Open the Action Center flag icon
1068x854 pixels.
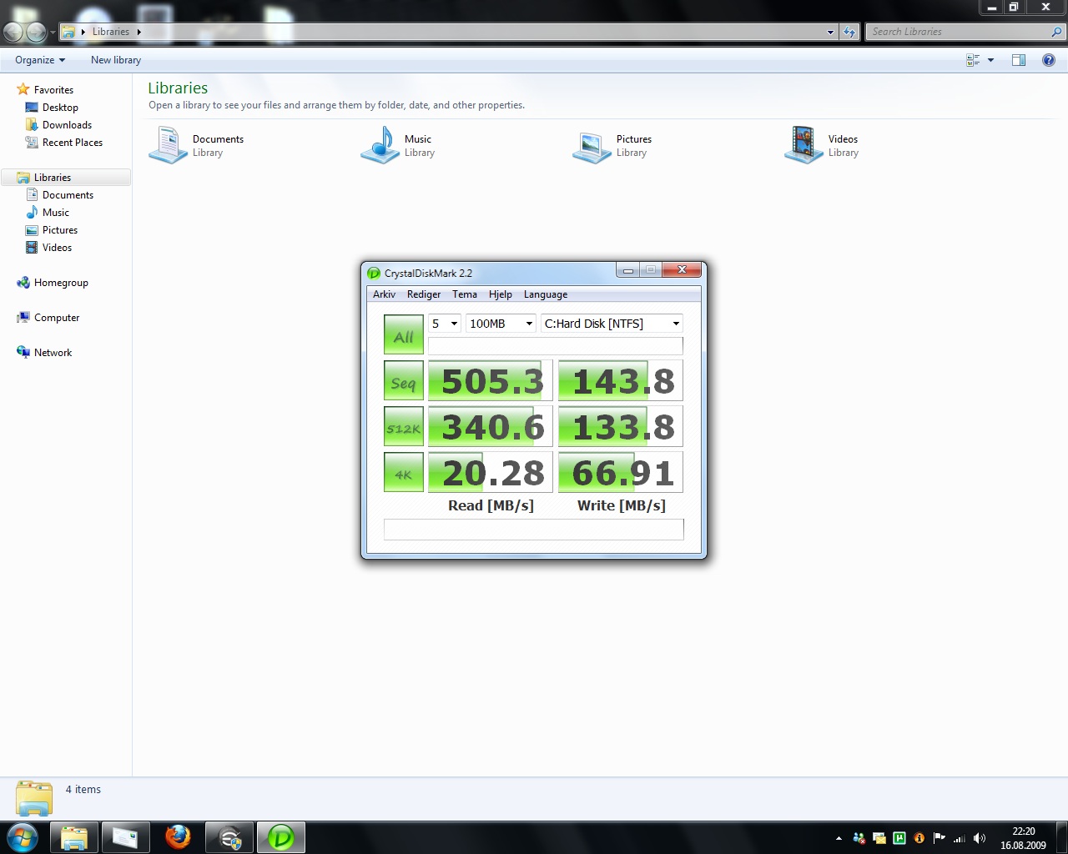tap(940, 838)
